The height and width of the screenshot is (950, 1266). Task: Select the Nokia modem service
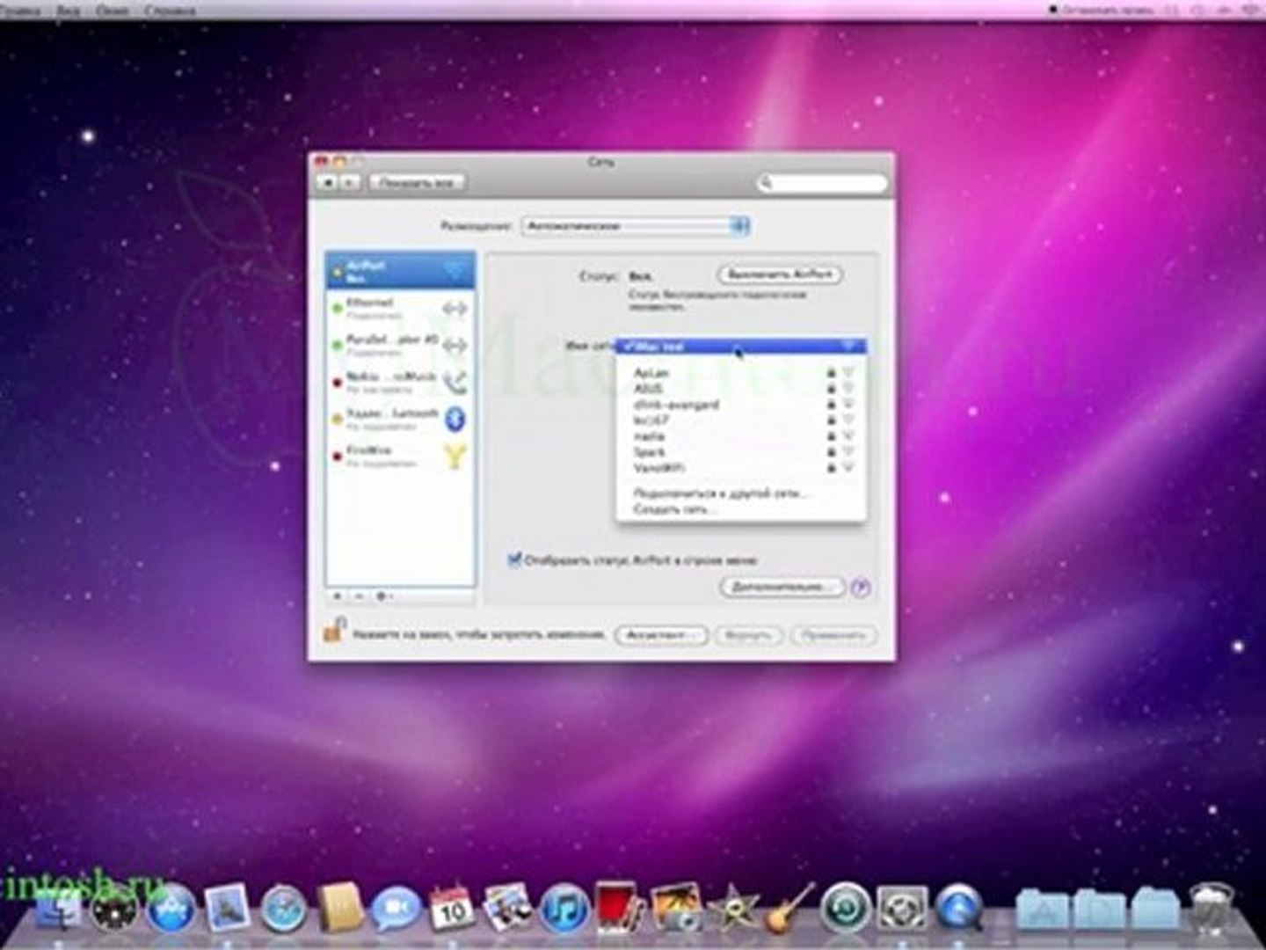point(401,382)
